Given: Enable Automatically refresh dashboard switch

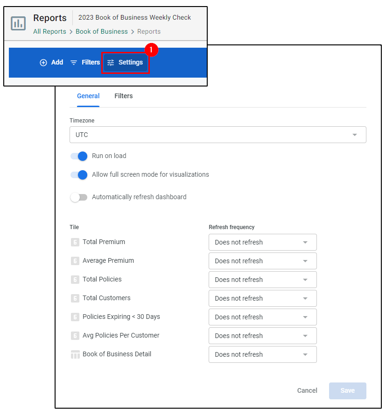Looking at the screenshot, I should coord(79,197).
